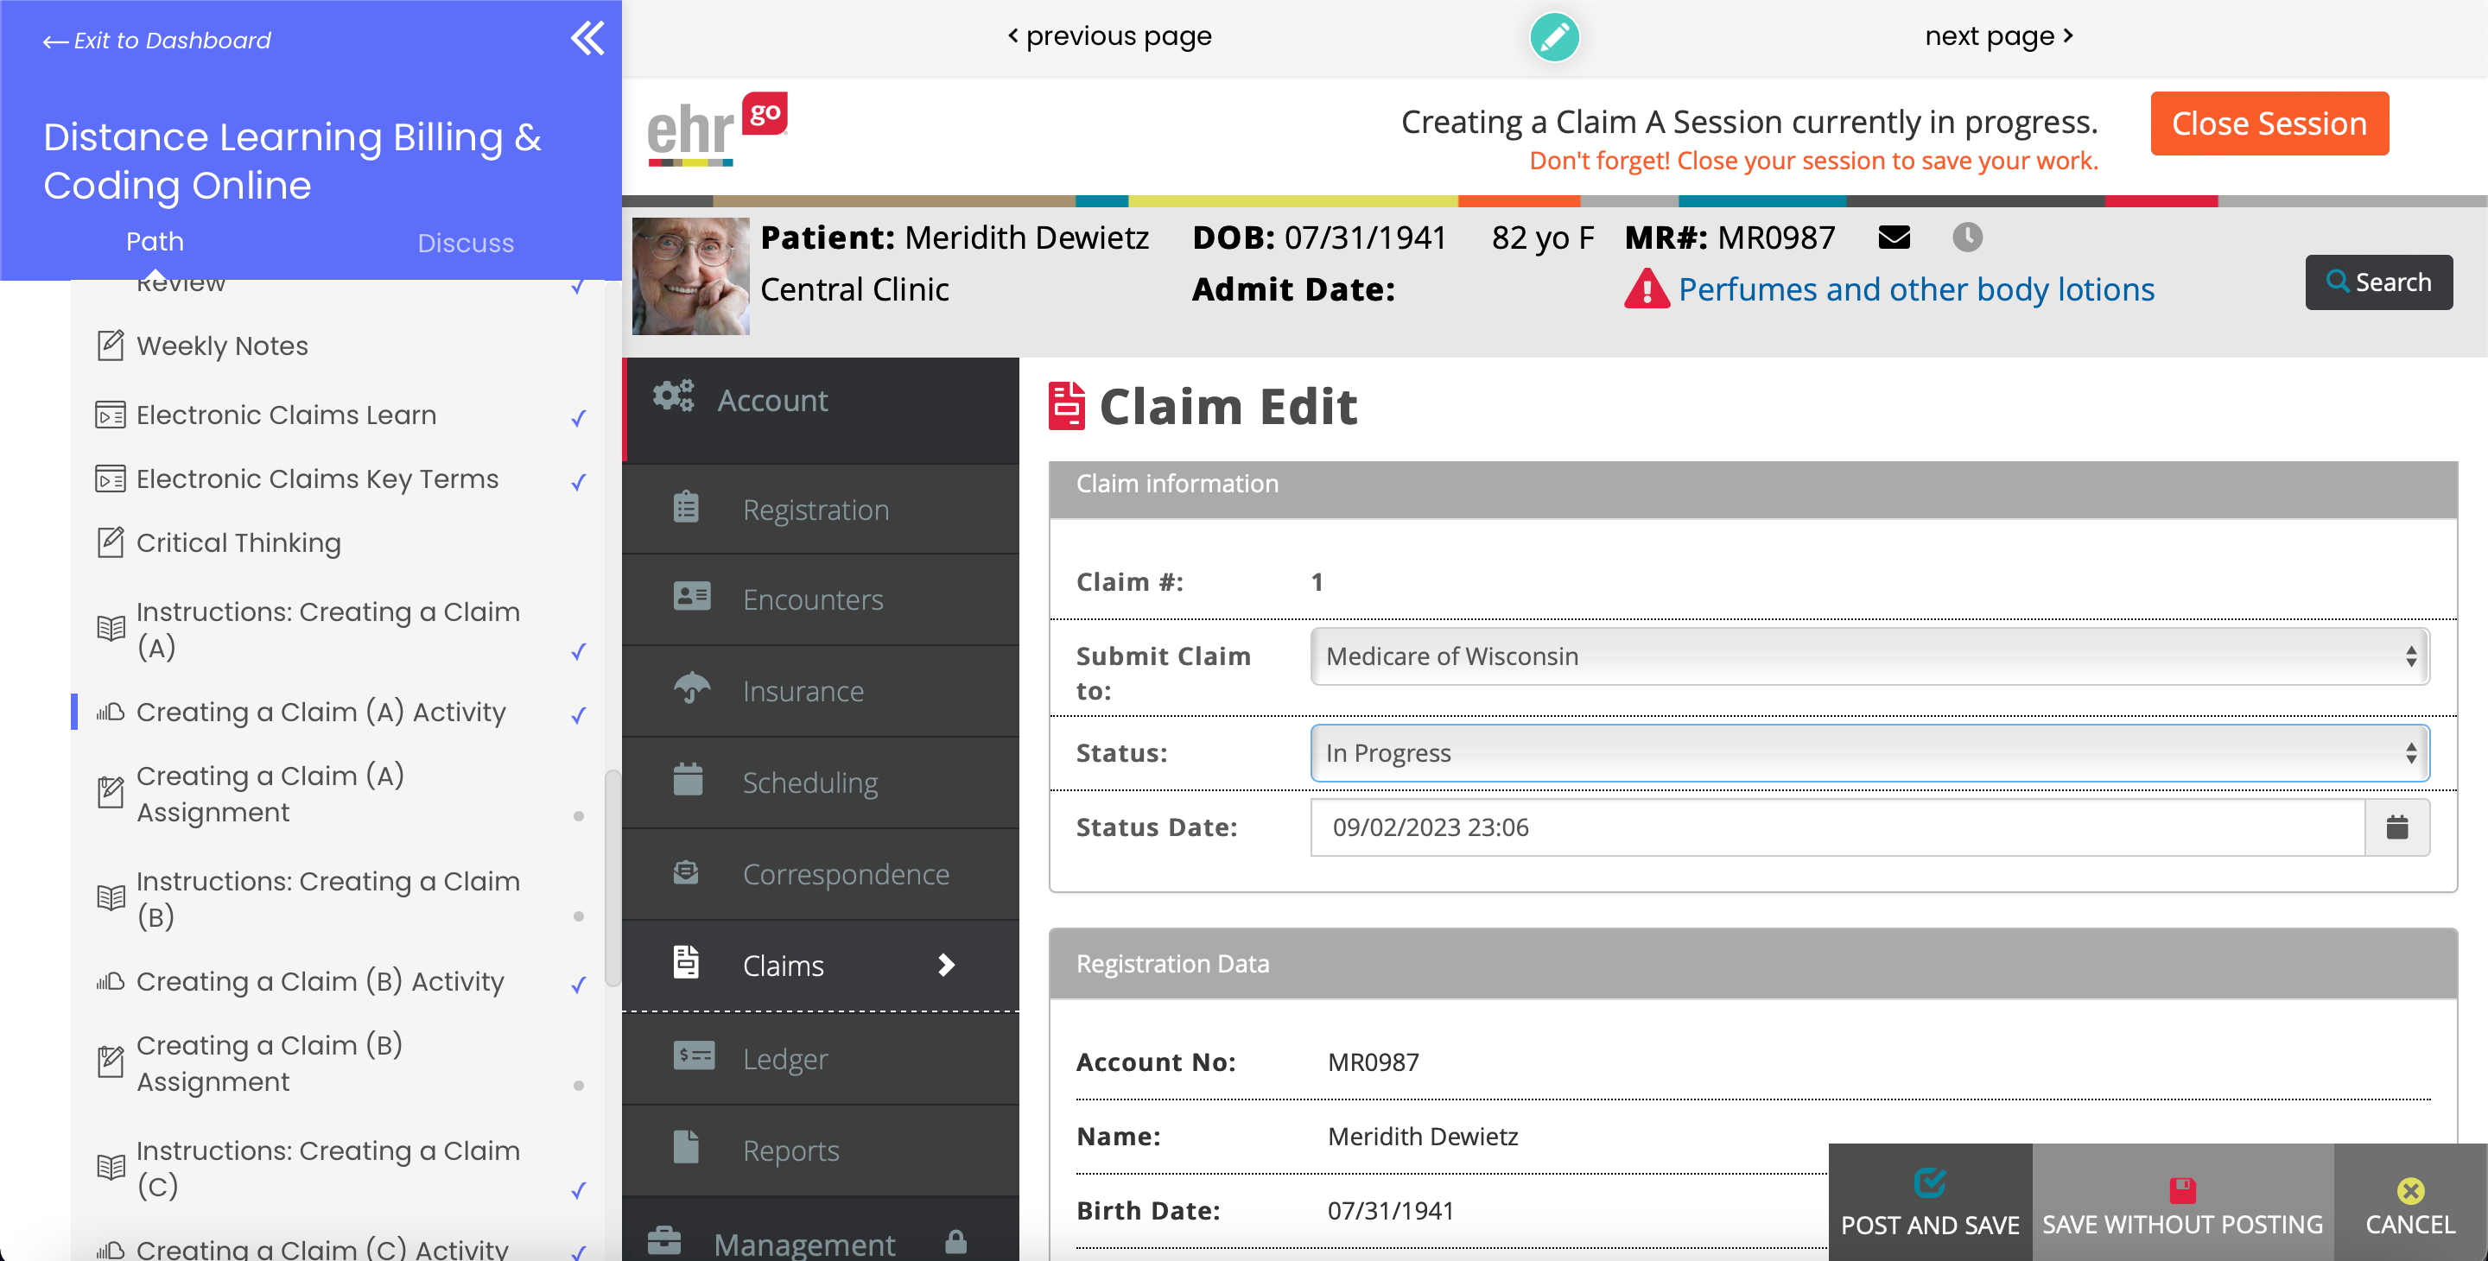The image size is (2488, 1261).
Task: Expand the Claims section chevron
Action: pos(944,964)
